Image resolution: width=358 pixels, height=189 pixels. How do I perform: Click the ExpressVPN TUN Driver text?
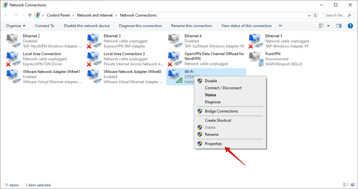click(x=42, y=64)
